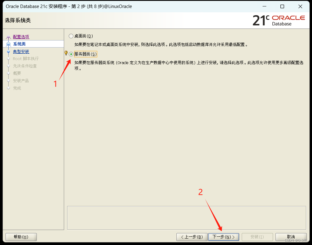This screenshot has width=312, height=245.
Task: Click the progress dot beside 先决条件检查
Action: [9, 66]
